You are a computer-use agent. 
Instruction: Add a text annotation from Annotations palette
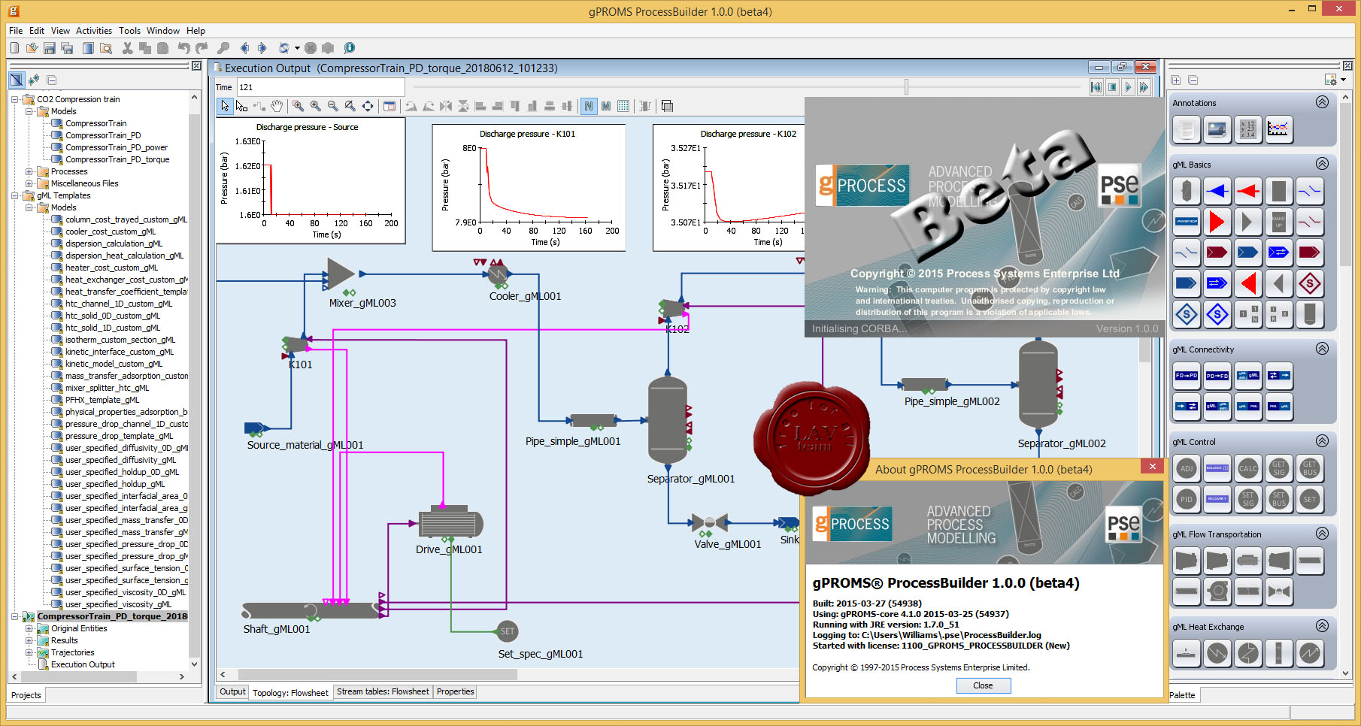tap(1187, 129)
